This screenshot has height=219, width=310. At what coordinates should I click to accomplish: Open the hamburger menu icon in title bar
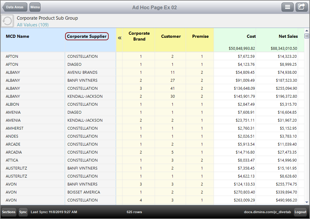tap(288, 7)
